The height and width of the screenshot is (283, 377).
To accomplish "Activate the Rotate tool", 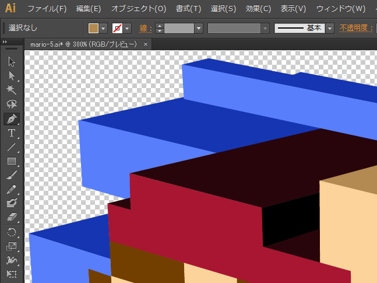I will 11,232.
